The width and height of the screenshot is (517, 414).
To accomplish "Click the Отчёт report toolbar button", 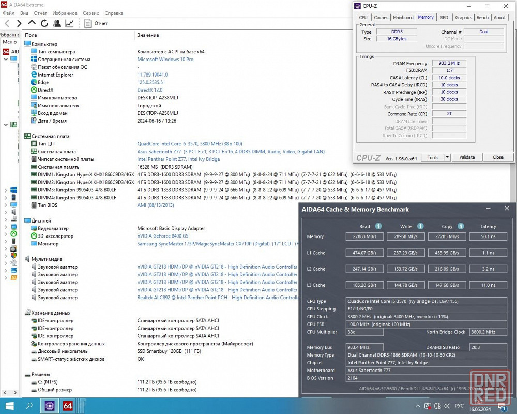I will (96, 23).
